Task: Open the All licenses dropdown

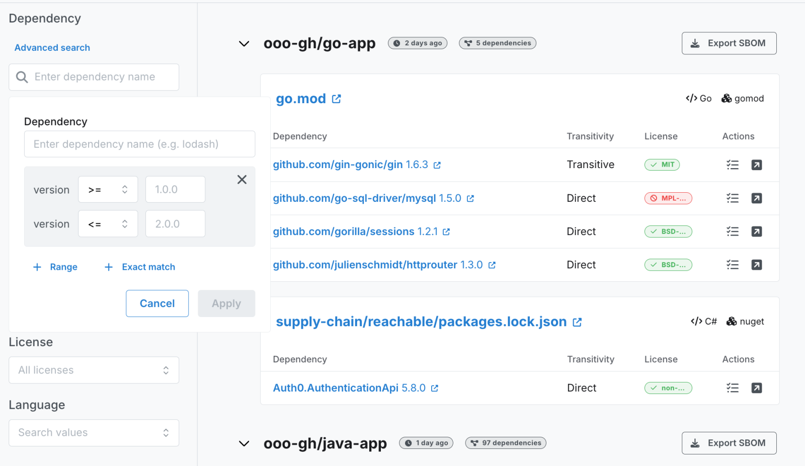Action: 94,370
